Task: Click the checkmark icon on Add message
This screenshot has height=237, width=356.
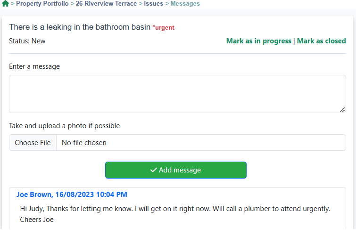Action: 153,170
